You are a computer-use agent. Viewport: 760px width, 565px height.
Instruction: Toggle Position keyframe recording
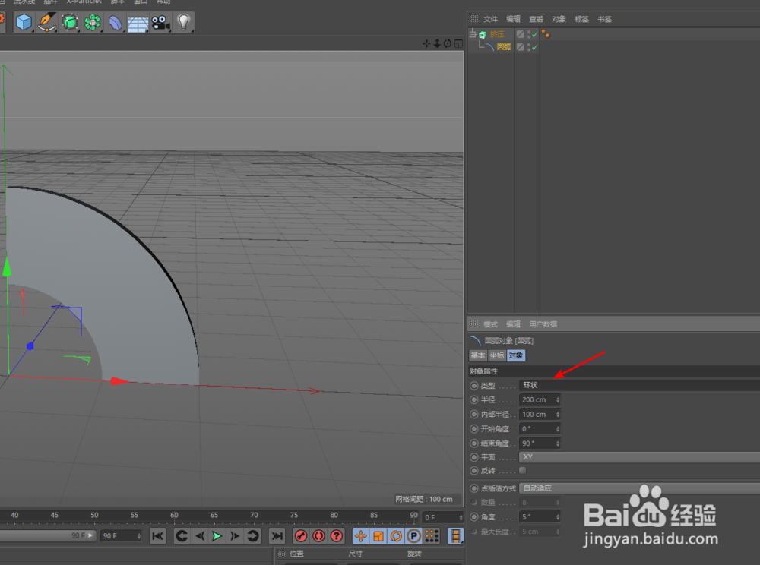click(x=360, y=536)
